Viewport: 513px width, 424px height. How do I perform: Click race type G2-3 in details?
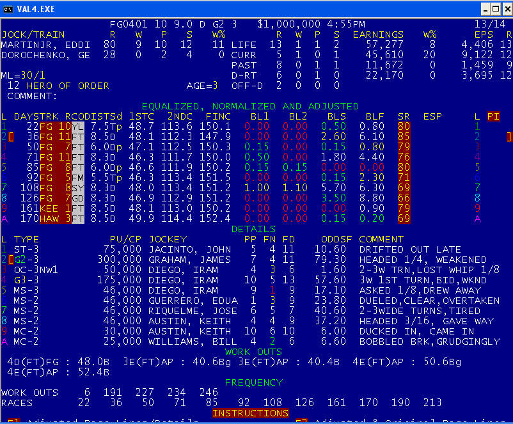26,260
